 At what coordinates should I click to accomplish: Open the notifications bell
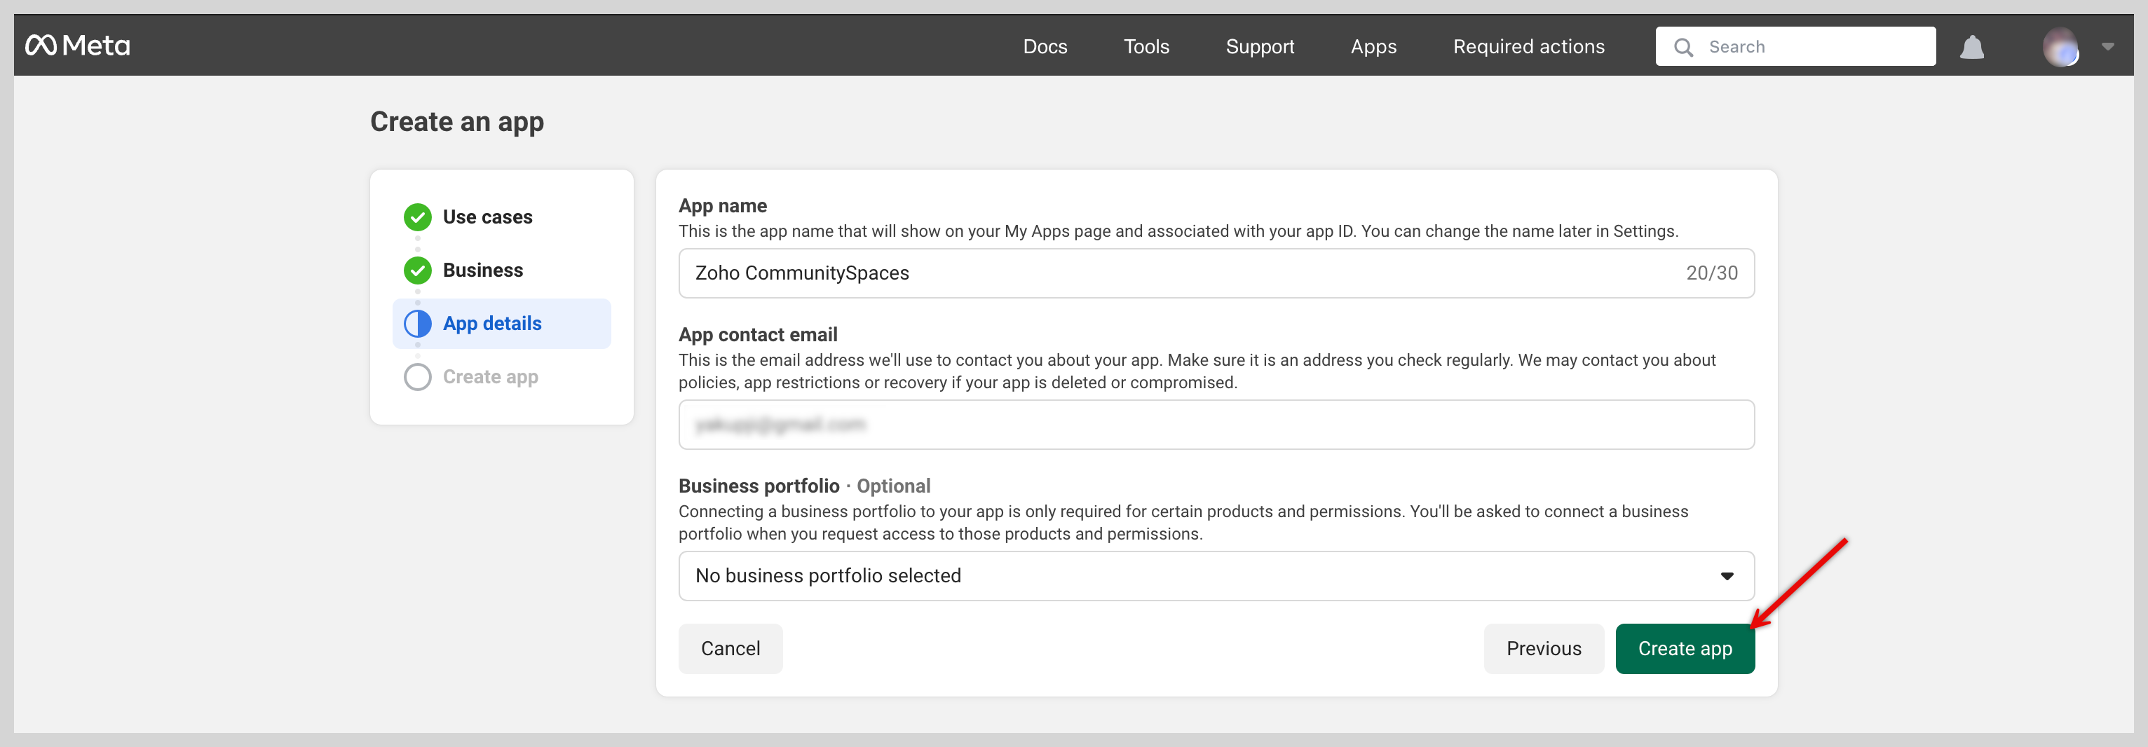(x=1971, y=47)
